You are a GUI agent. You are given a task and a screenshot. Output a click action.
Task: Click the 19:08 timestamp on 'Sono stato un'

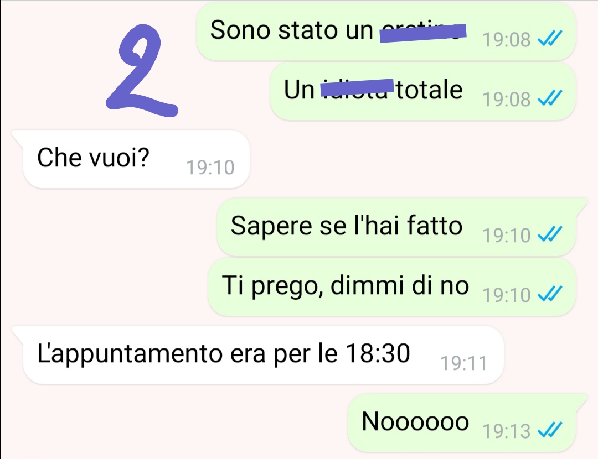click(507, 39)
